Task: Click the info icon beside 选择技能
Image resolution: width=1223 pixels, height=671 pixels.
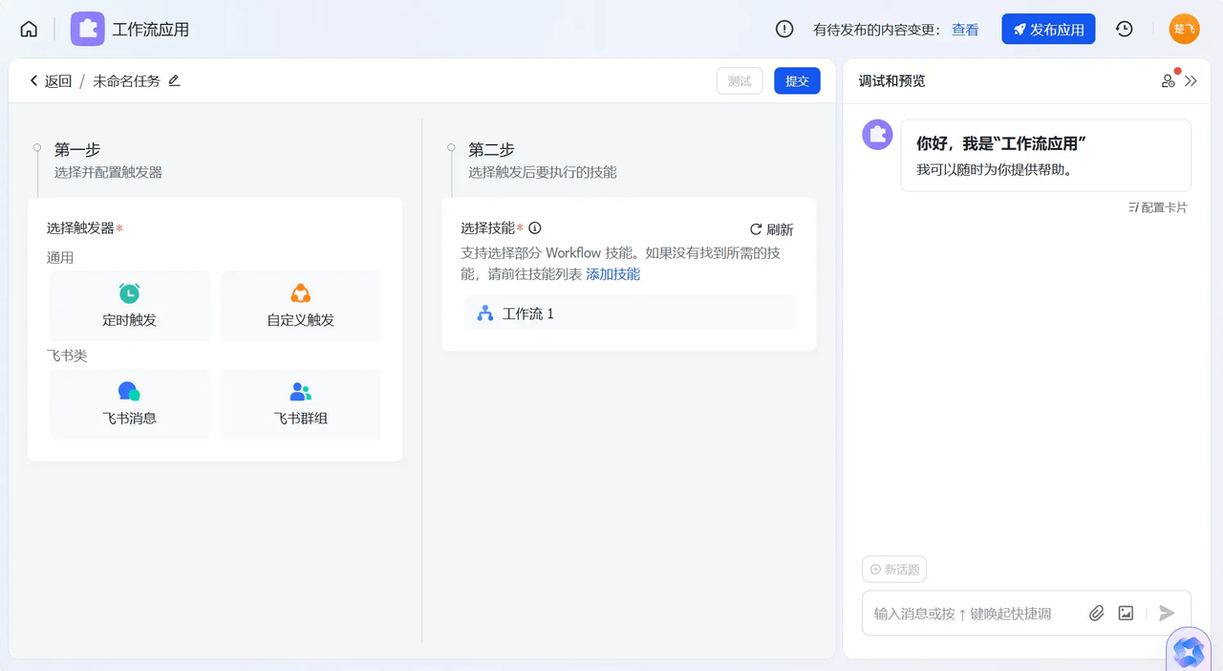Action: pos(535,228)
